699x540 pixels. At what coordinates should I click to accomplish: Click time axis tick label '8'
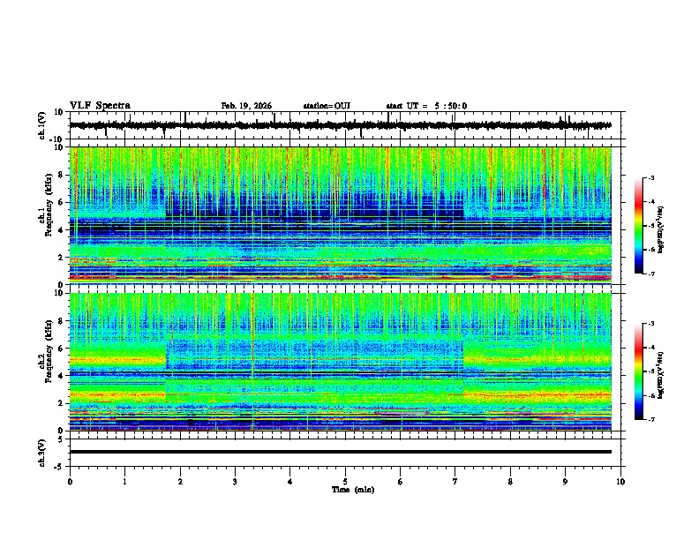(x=510, y=482)
